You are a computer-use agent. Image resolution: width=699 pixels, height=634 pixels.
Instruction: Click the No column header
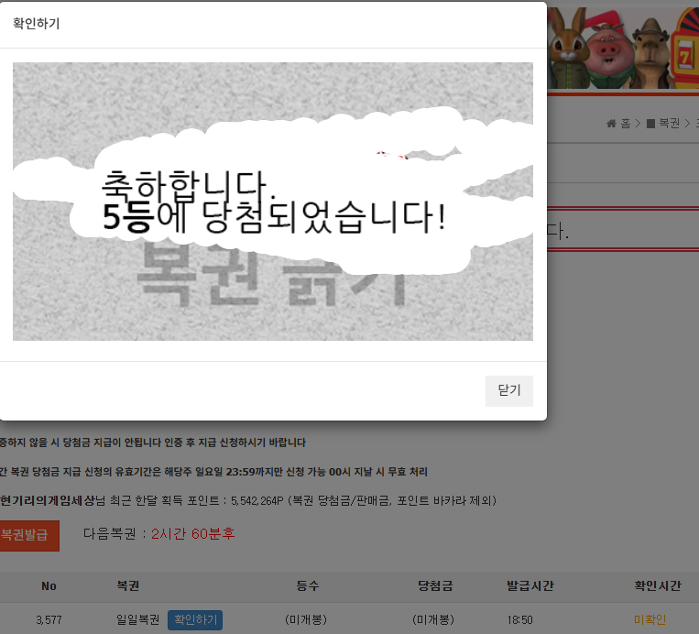tap(49, 585)
